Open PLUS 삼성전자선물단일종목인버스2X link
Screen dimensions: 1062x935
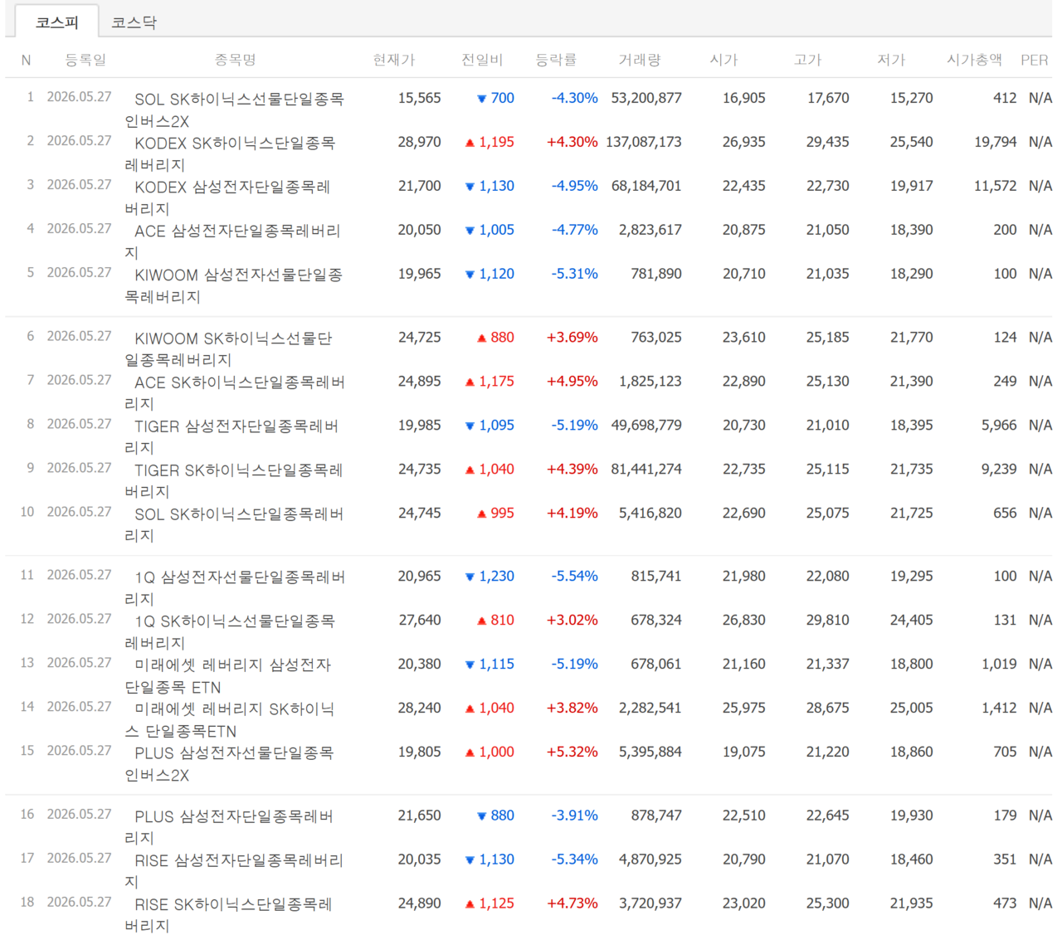coord(229,763)
